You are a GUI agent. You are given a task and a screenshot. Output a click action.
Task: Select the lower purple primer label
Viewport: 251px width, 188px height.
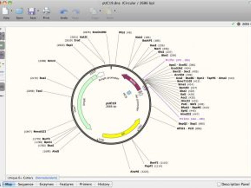click(192, 119)
